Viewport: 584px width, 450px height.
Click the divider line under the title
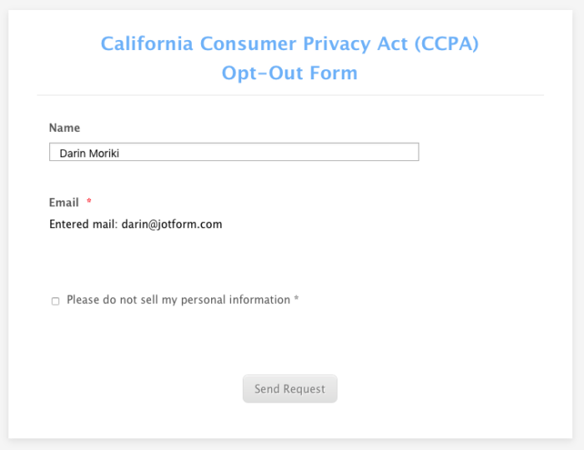click(289, 95)
